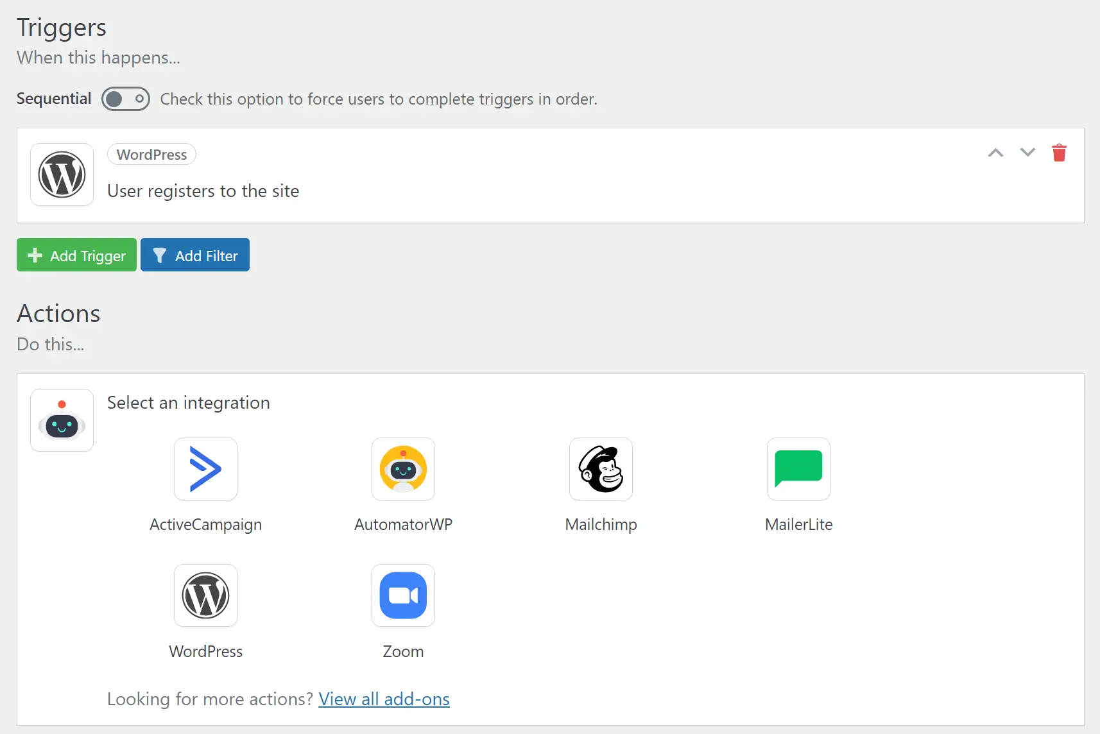
Task: Click the MailerLite label text
Action: (x=798, y=524)
